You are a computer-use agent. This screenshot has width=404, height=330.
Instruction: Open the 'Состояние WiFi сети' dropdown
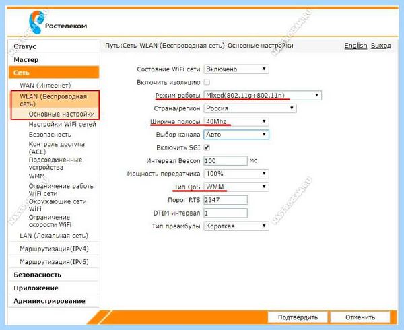coord(236,69)
